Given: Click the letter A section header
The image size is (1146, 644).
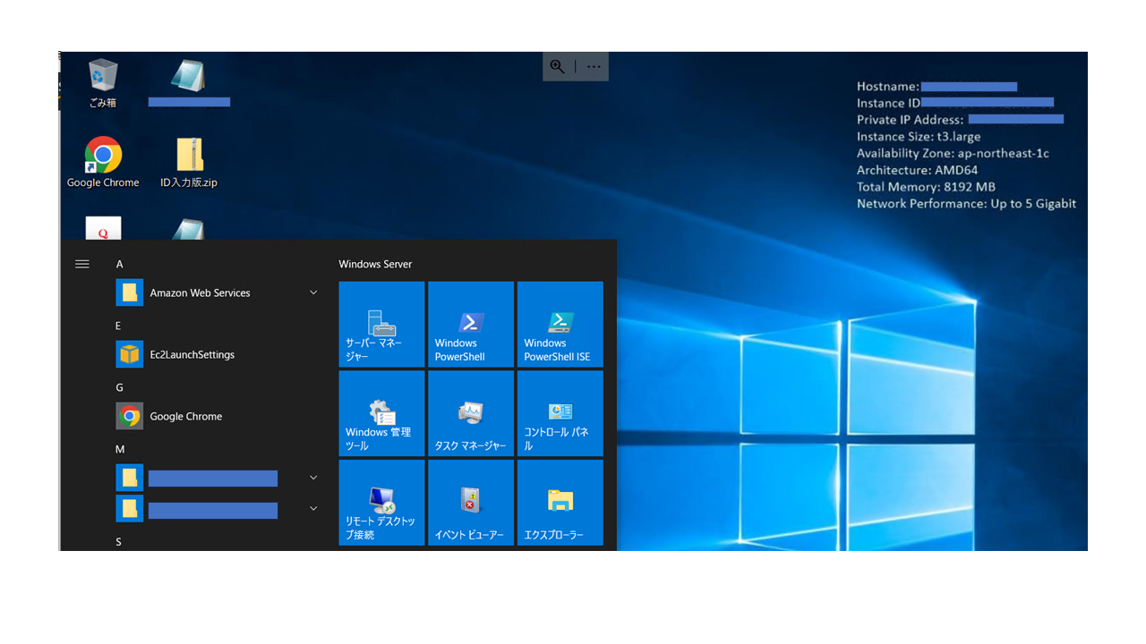Looking at the screenshot, I should tap(120, 264).
